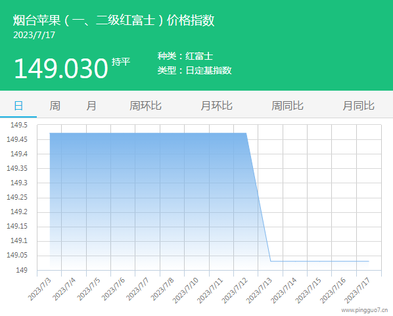Switch to the 周环比 tab
The width and height of the screenshot is (393, 316).
pyautogui.click(x=145, y=106)
